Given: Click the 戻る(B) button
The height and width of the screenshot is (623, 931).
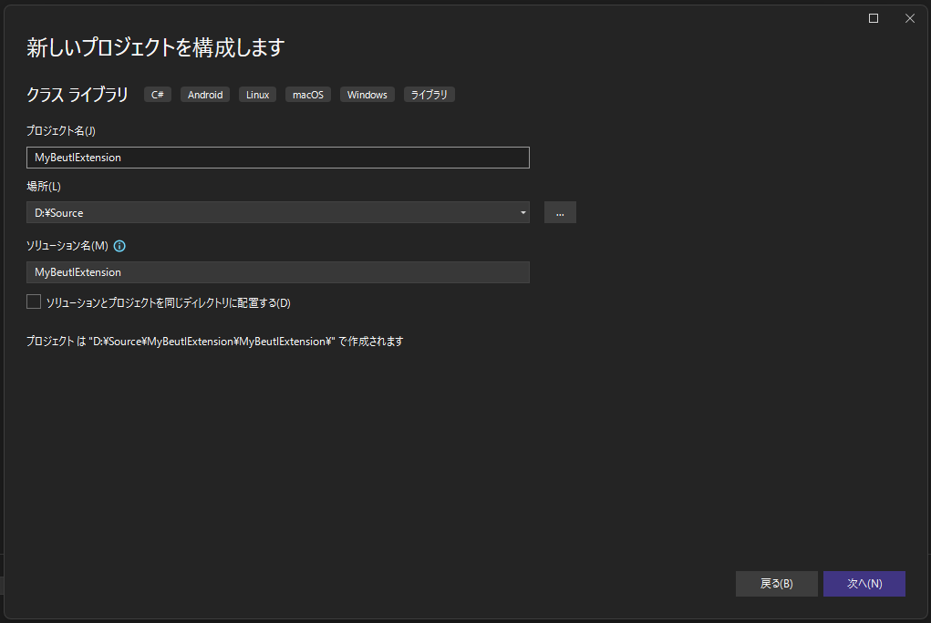Looking at the screenshot, I should click(x=776, y=583).
